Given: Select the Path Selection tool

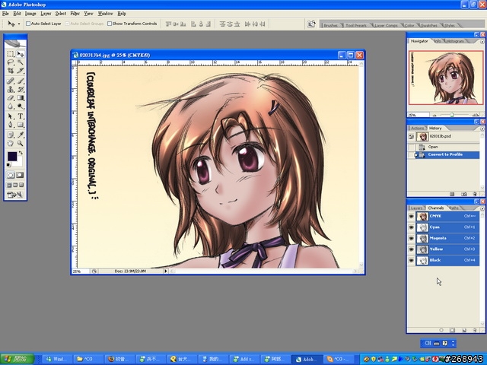Looking at the screenshot, I should [x=11, y=116].
